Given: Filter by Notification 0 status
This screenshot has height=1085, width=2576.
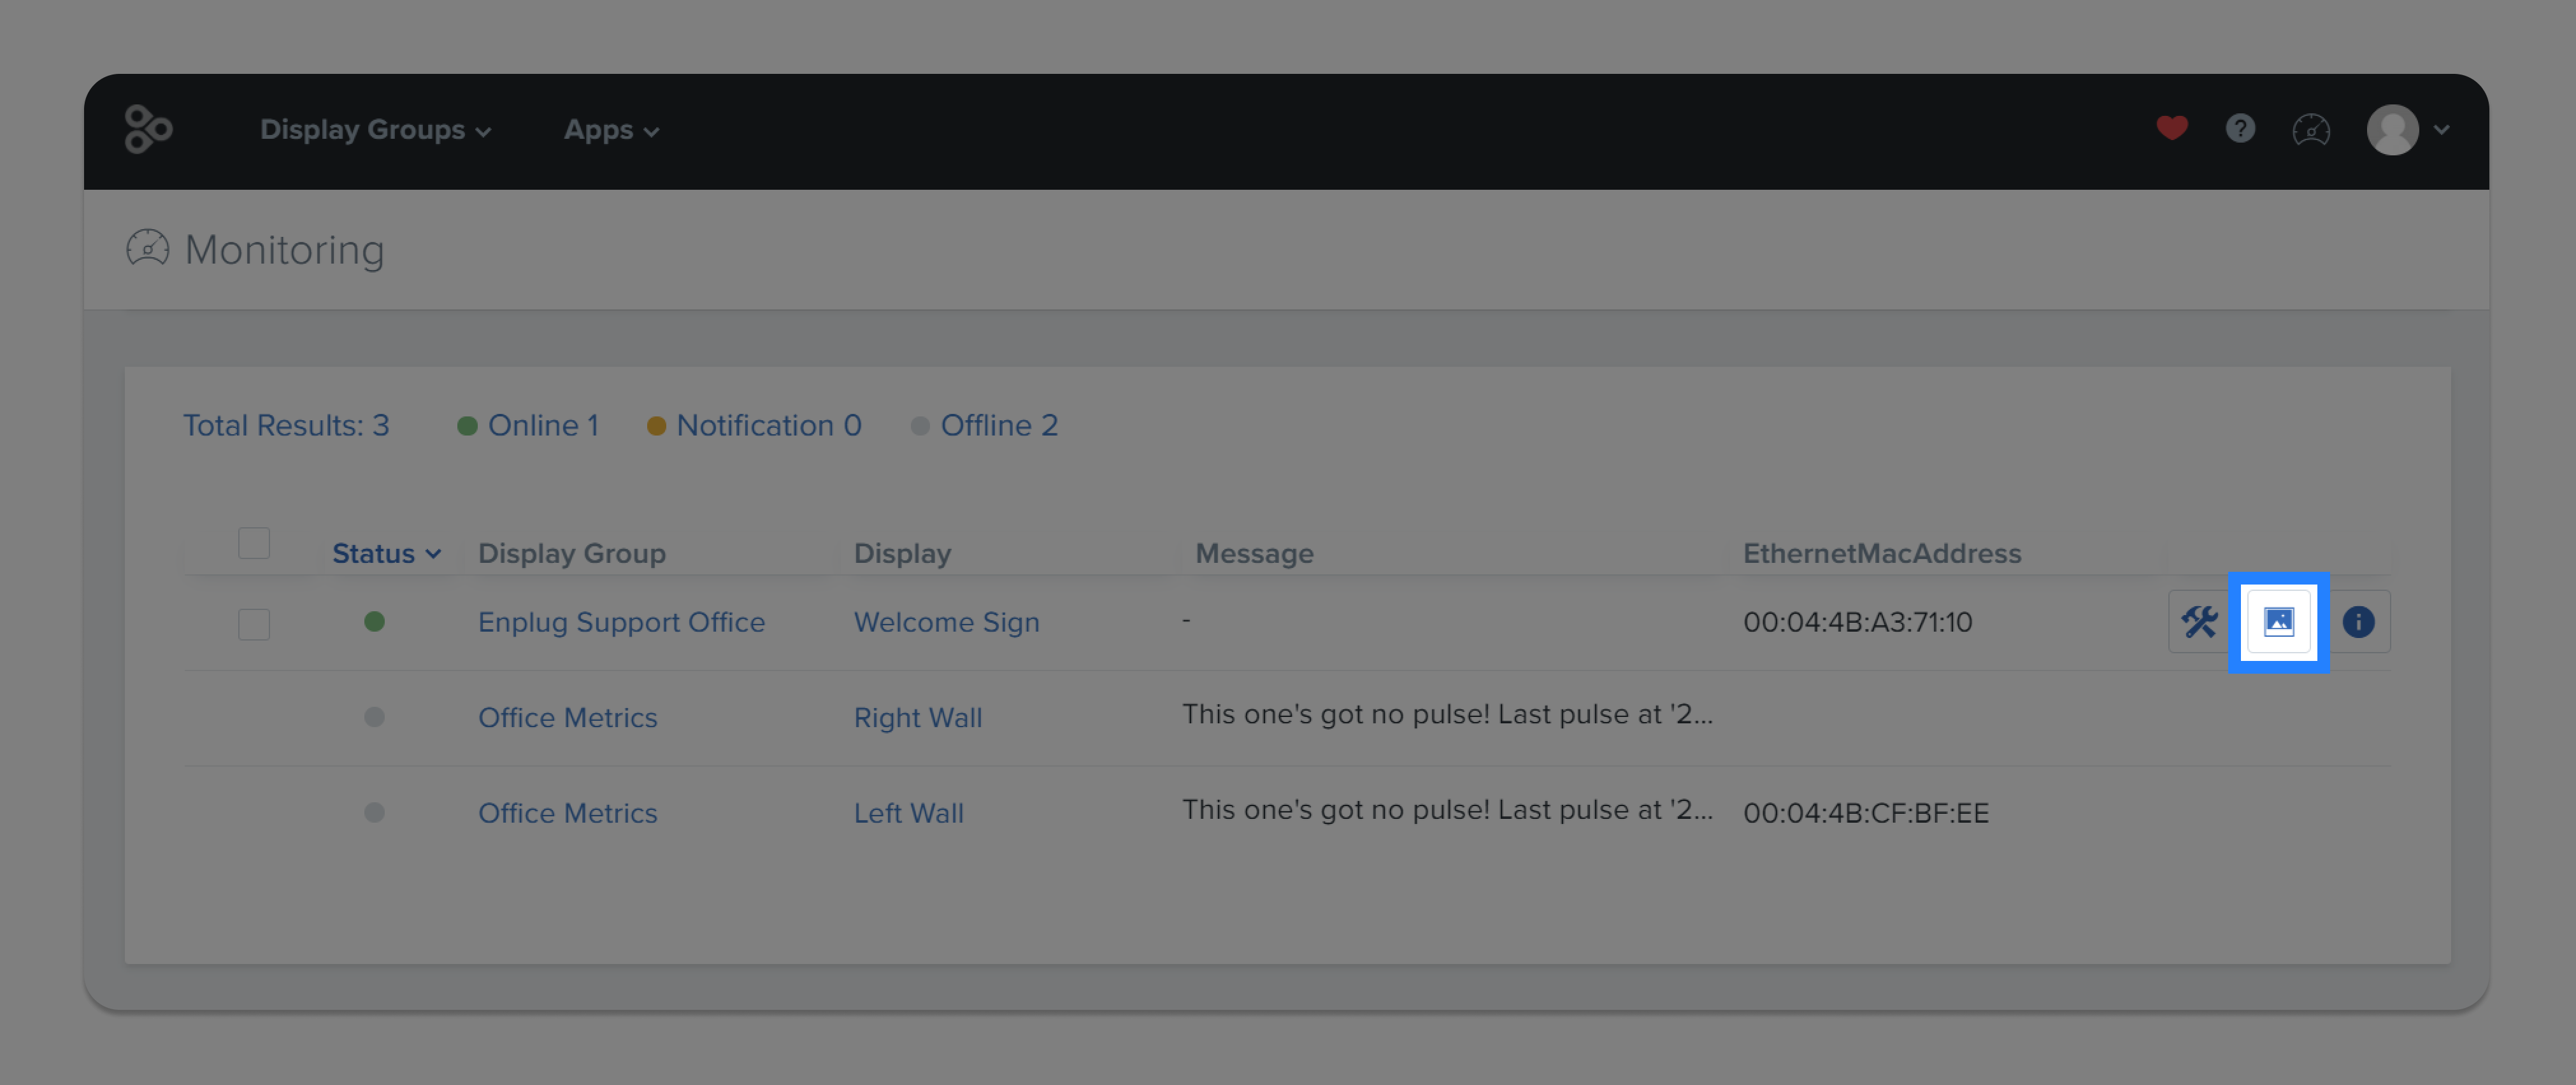Looking at the screenshot, I should coord(754,425).
